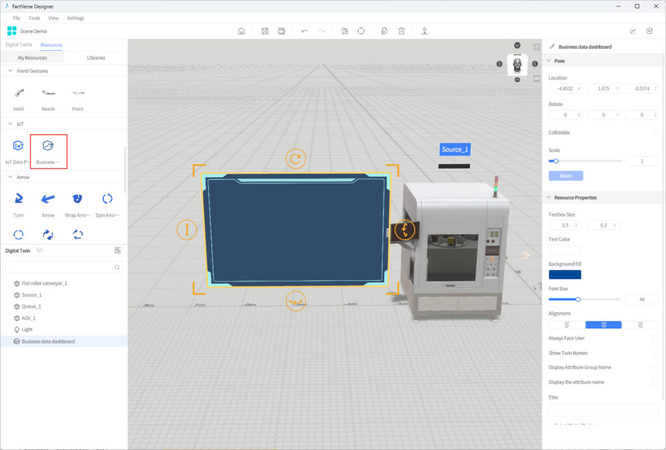Switch to the My Resources tab
Screen dimensions: 666x450
[x=33, y=58]
